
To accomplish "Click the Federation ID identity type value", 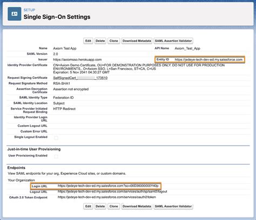I will pos(63,98).
